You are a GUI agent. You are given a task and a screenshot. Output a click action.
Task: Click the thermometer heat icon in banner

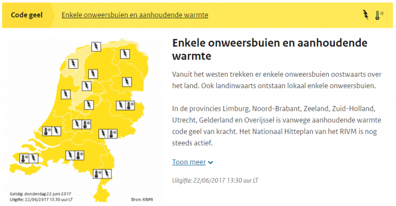(379, 15)
